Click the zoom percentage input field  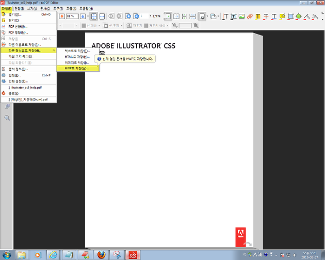(x=72, y=16)
